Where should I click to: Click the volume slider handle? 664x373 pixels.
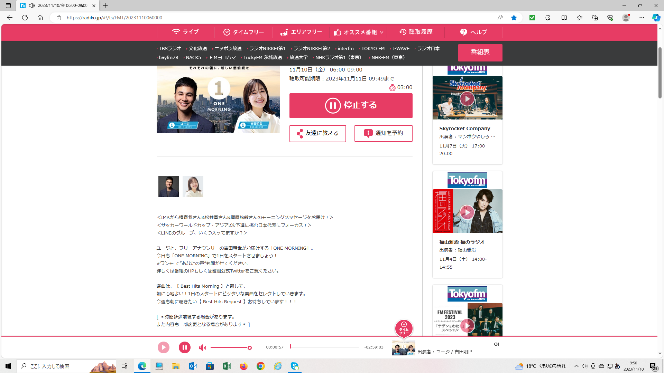tap(249, 347)
